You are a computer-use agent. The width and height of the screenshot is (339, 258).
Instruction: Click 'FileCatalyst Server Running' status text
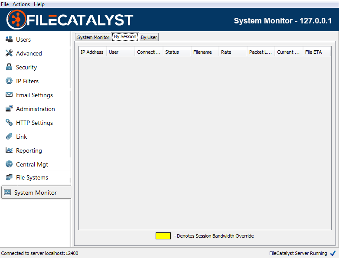(x=298, y=253)
